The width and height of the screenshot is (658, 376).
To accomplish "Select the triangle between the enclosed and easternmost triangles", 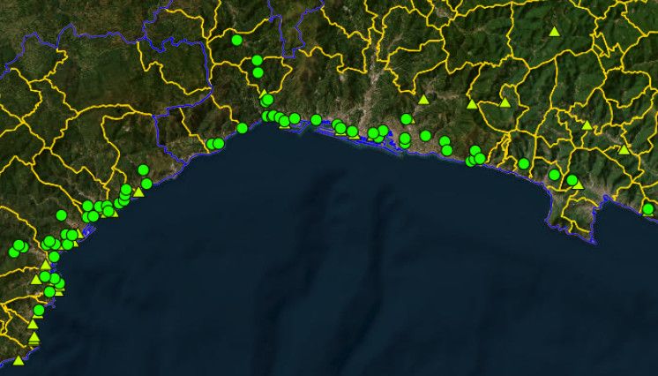I will tap(587, 125).
